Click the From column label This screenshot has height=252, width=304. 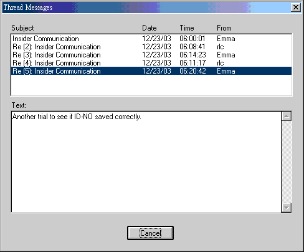[224, 28]
